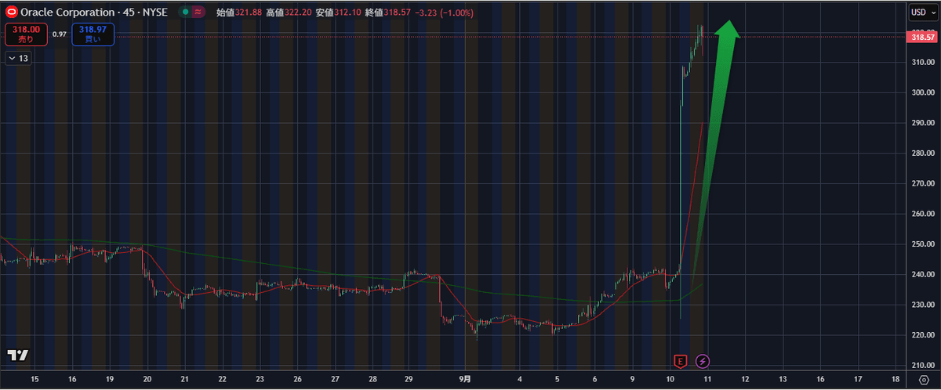Click the 300.00 price scale label

921,92
